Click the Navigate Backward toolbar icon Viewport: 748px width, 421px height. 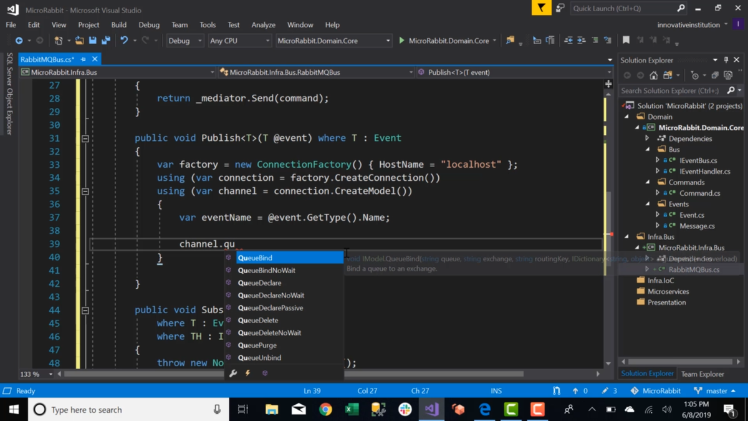(19, 41)
